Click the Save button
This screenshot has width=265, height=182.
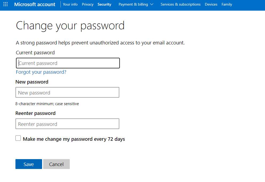pos(28,164)
